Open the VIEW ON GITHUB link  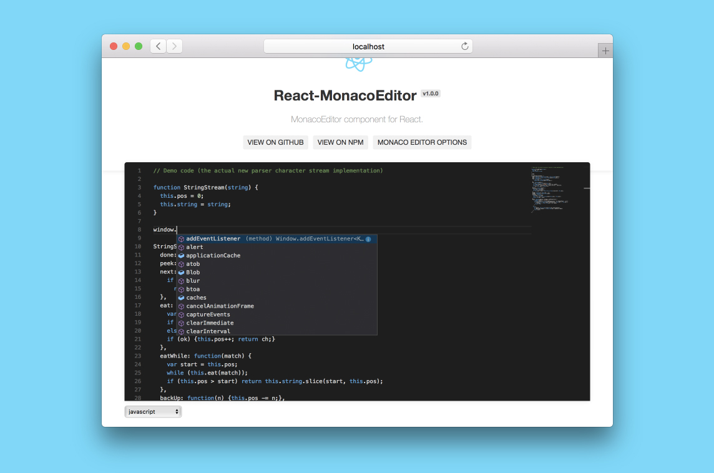pyautogui.click(x=275, y=142)
